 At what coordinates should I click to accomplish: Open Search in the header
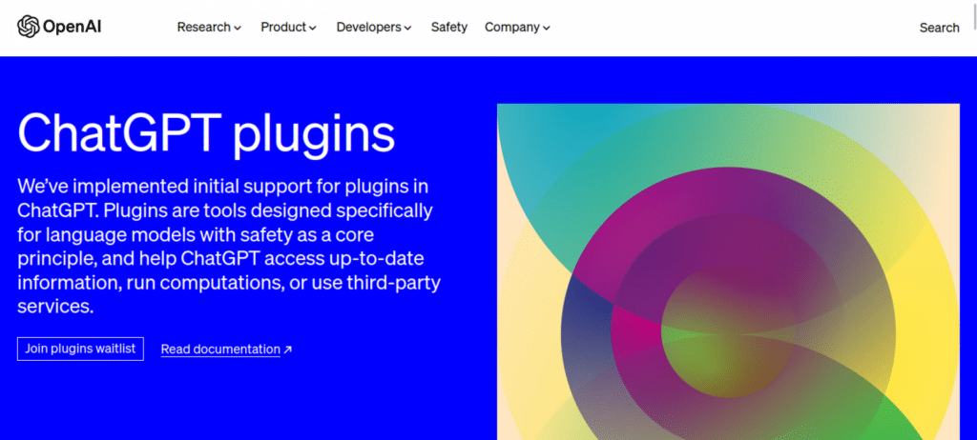pos(939,28)
